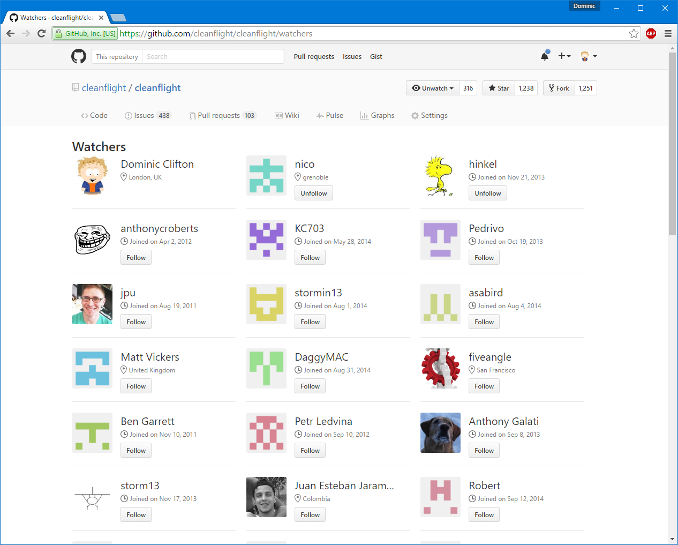The height and width of the screenshot is (545, 678).
Task: Open storm13's airplane avatar
Action: click(x=92, y=497)
